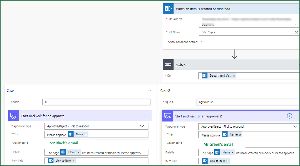Remove Link to item token in Case
This screenshot has height=166, width=300.
(x=73, y=161)
